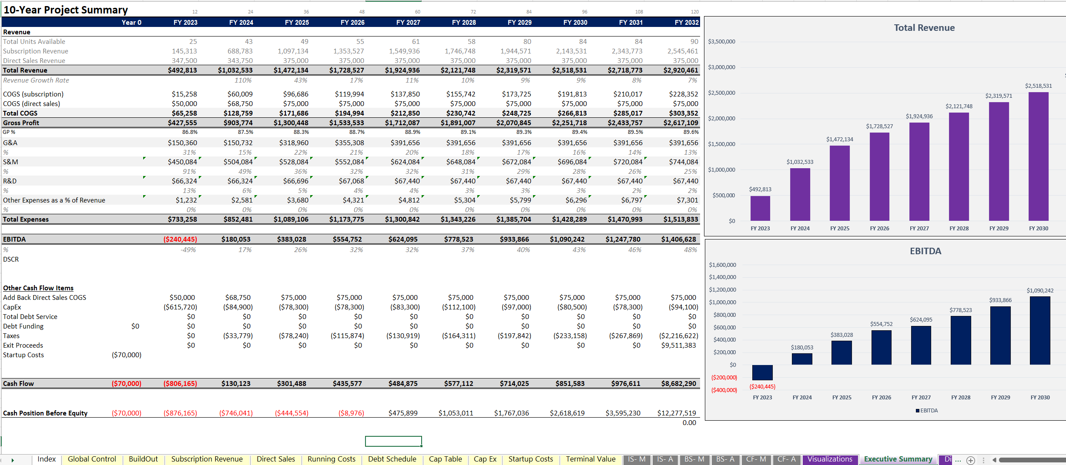The height and width of the screenshot is (465, 1066).
Task: Switch to the CF- M tab
Action: 756,459
